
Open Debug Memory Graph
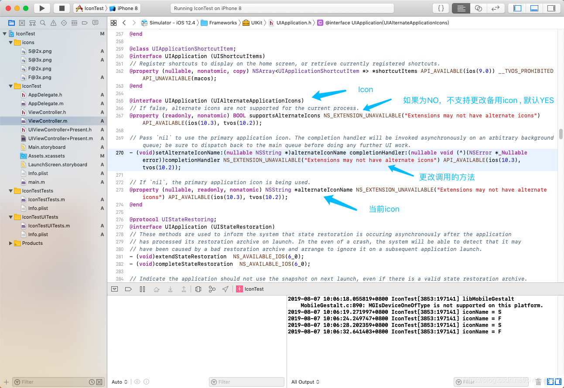tap(212, 289)
